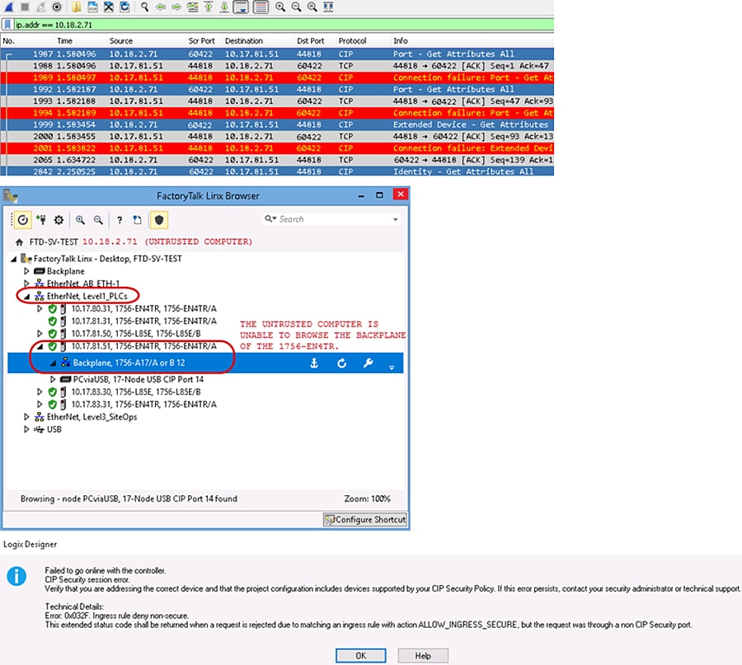Zoom in on the Linx Browser tree

click(81, 220)
